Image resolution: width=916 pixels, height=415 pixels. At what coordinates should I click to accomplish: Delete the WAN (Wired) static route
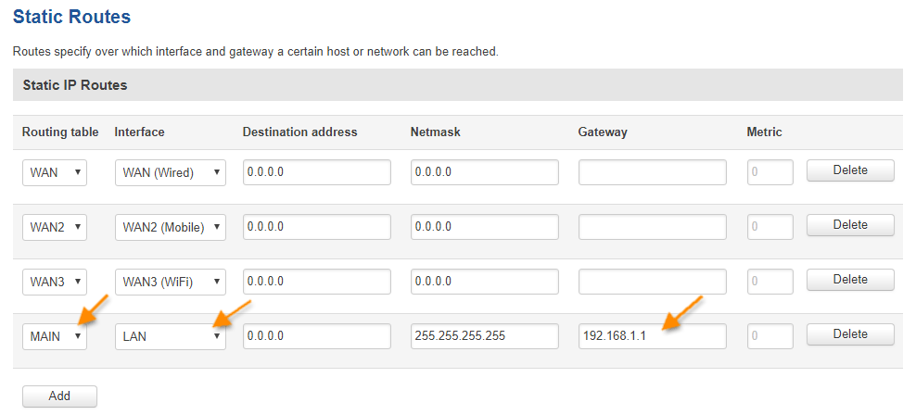[x=850, y=170]
